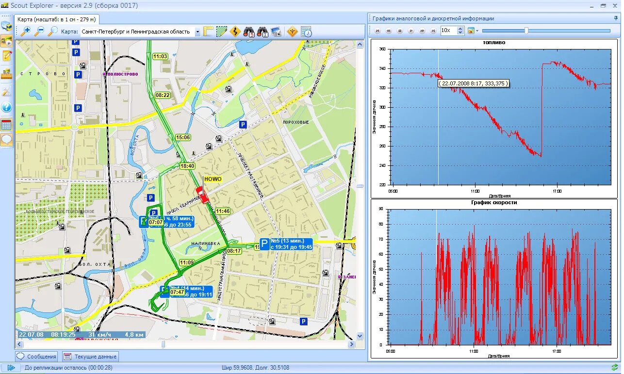Screen dimensions: 624x374
Task: Select the highlighted truck playback sidebar icon
Action: coord(6,41)
